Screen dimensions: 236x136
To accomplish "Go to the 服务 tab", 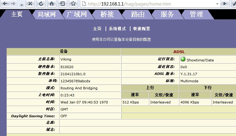I will pyautogui.click(x=167, y=14).
